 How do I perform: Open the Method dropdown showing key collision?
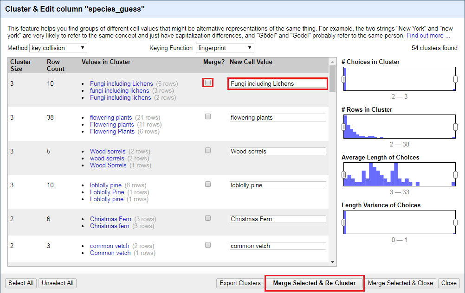(x=58, y=48)
